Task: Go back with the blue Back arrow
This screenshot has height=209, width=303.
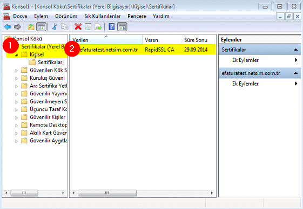Action: coord(8,27)
